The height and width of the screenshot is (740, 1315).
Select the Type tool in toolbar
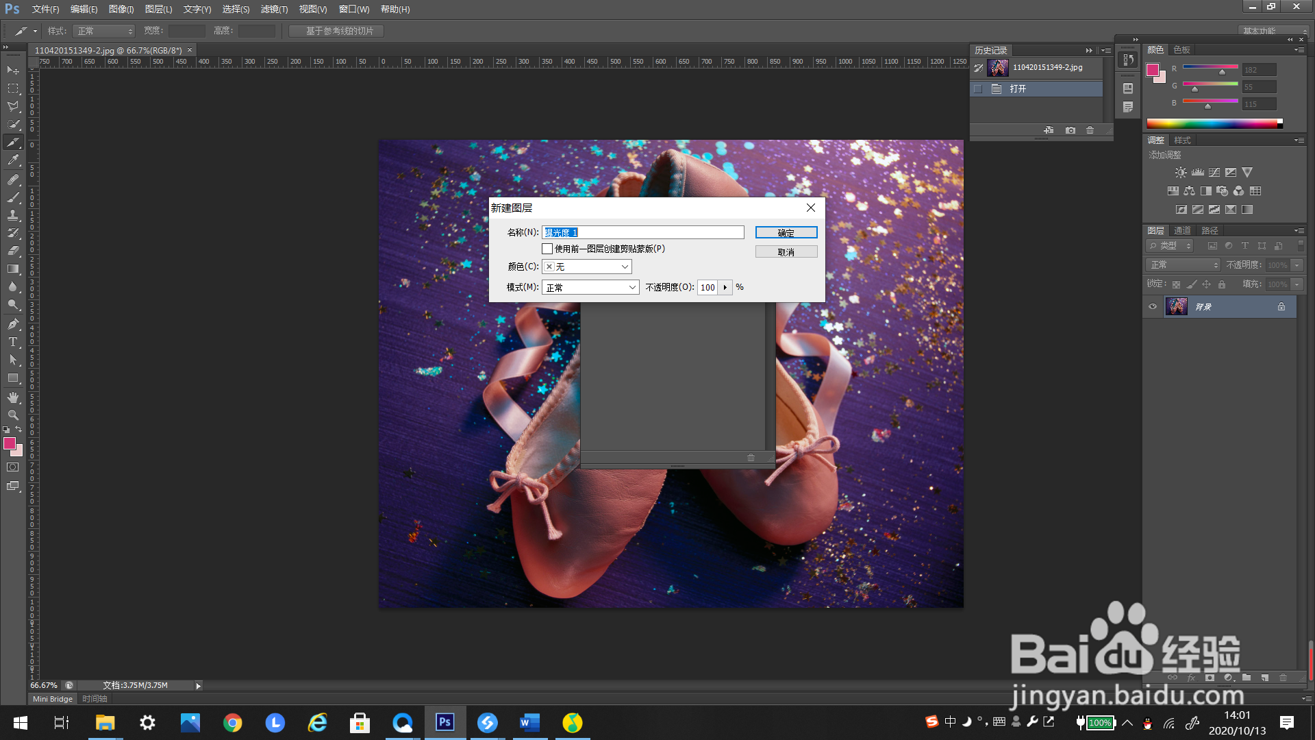click(x=13, y=342)
